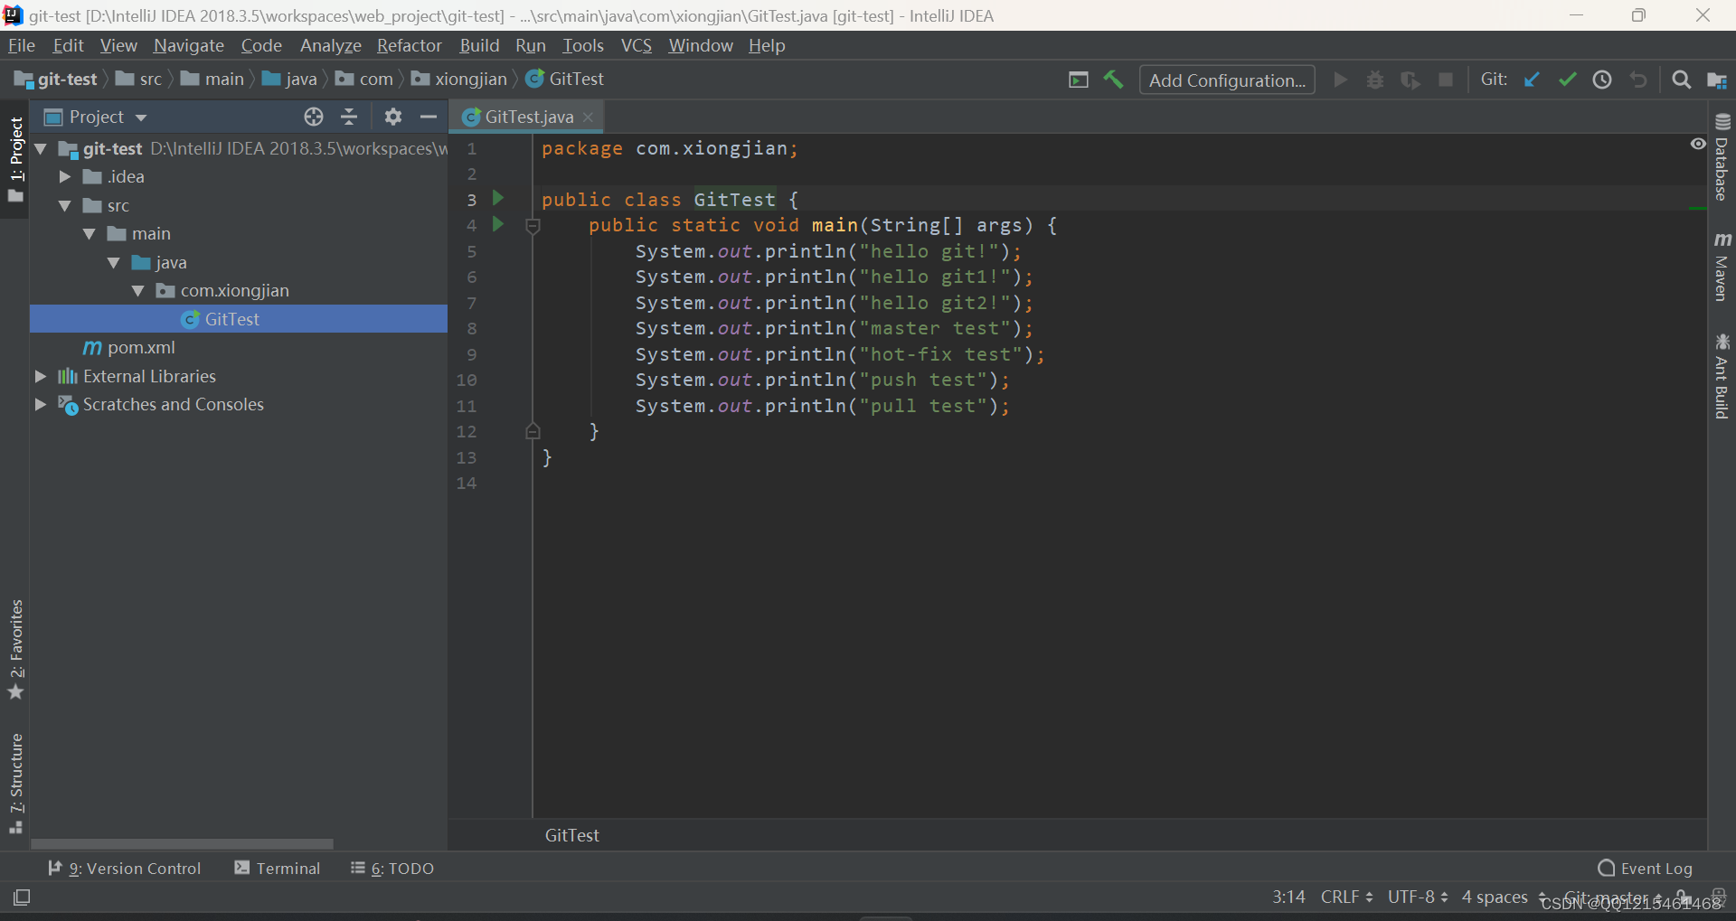Change CRLF line separator in status bar
This screenshot has width=1736, height=921.
[1346, 897]
